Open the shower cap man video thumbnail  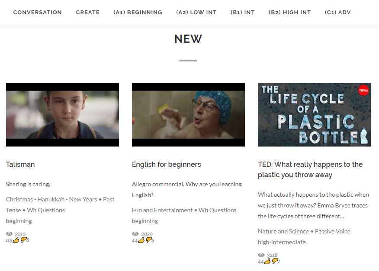click(x=188, y=115)
